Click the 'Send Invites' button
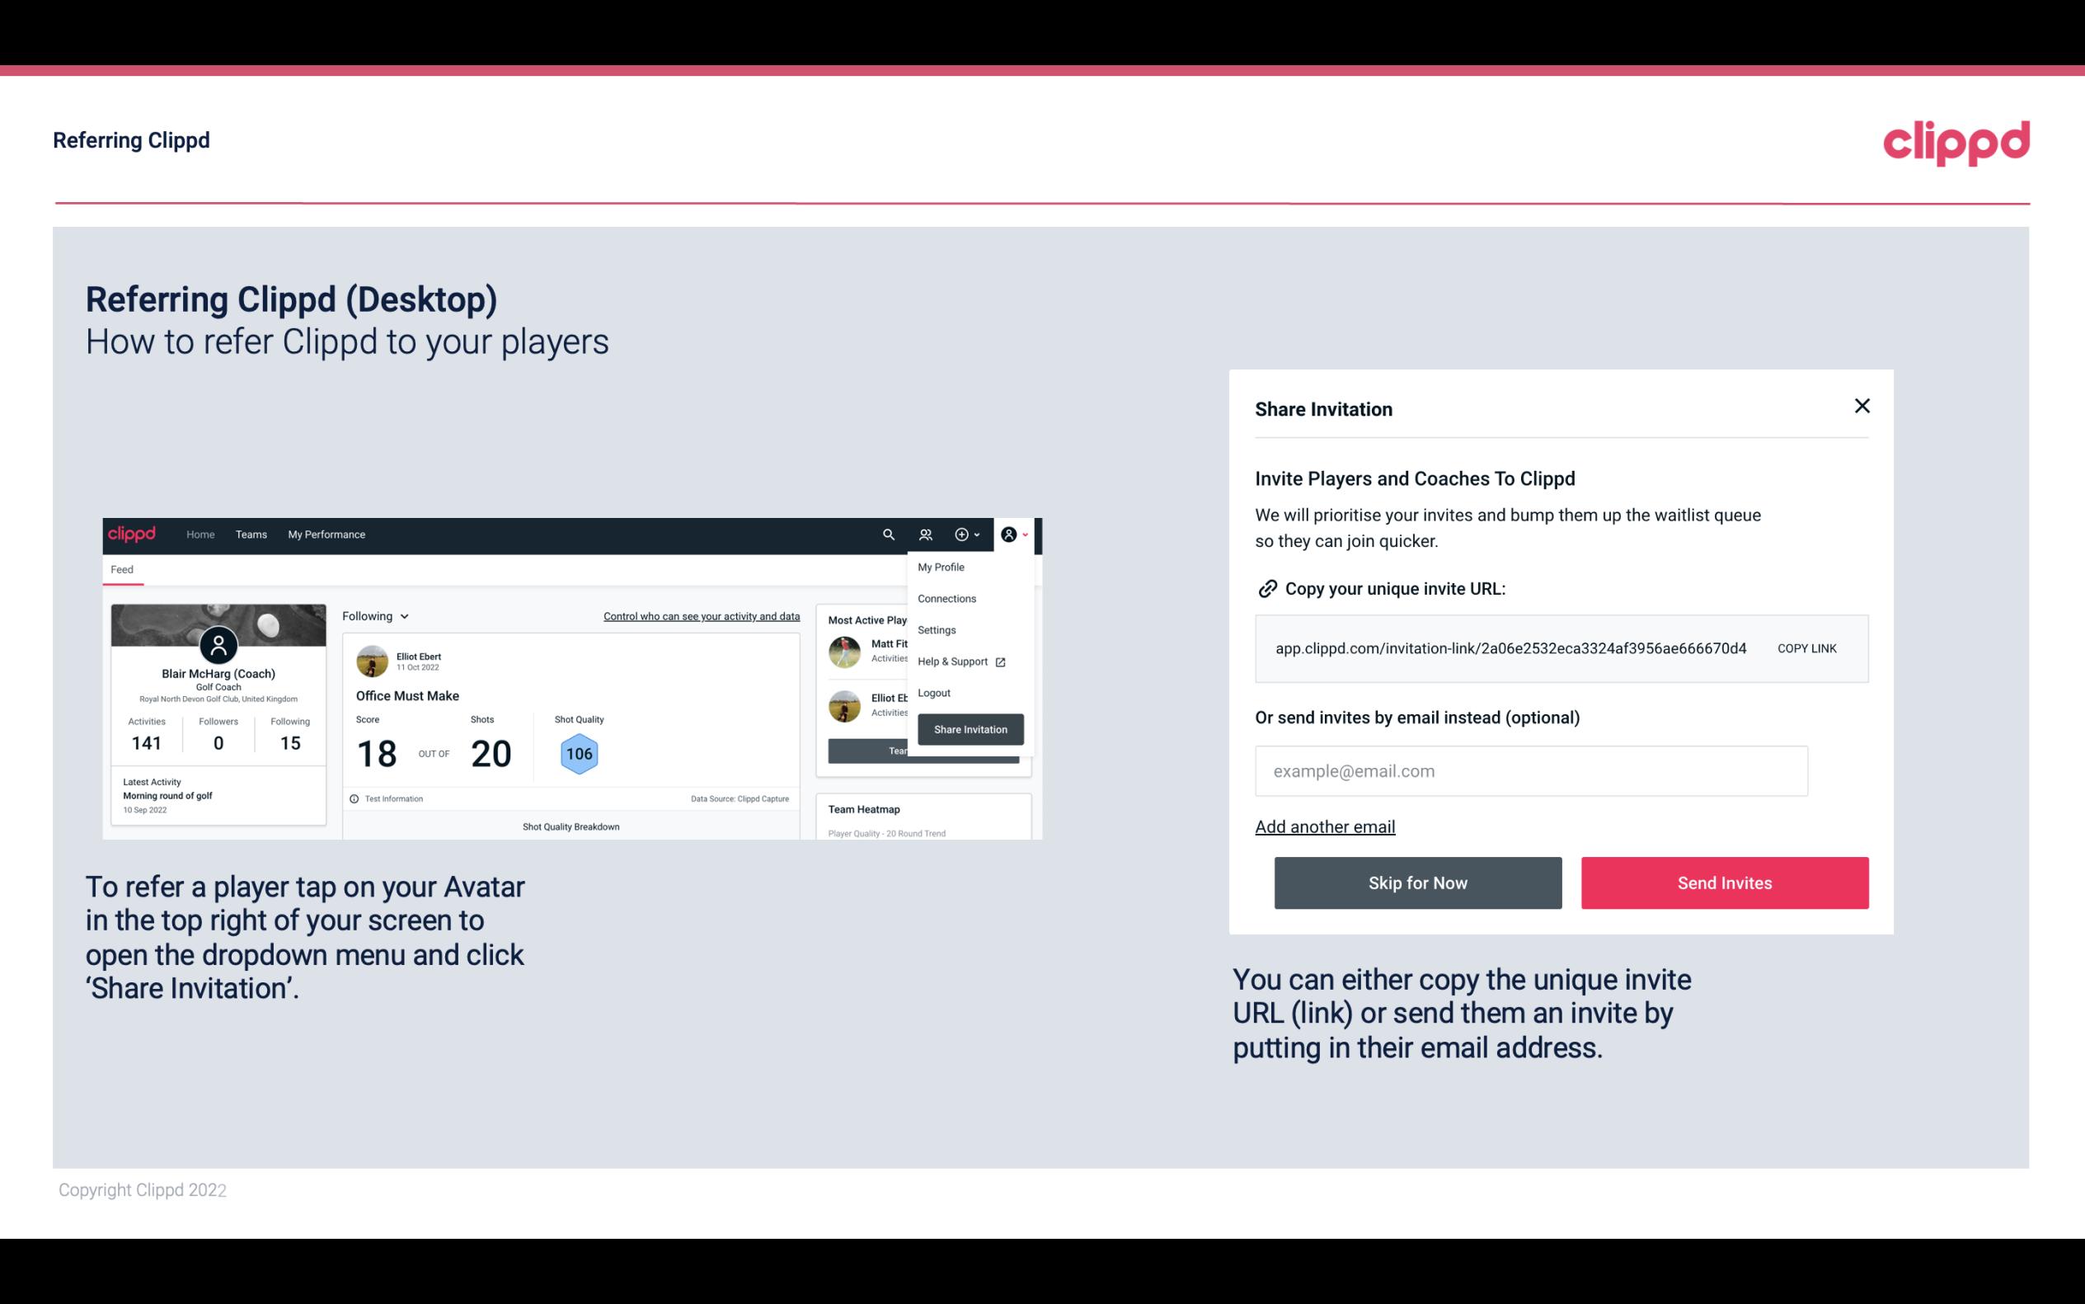 1723,882
